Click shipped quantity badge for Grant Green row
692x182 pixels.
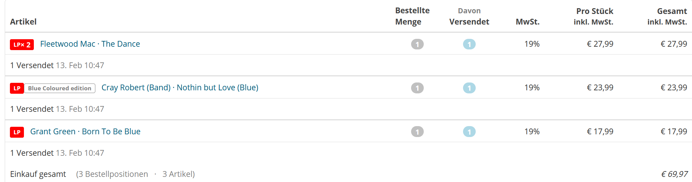coord(469,132)
